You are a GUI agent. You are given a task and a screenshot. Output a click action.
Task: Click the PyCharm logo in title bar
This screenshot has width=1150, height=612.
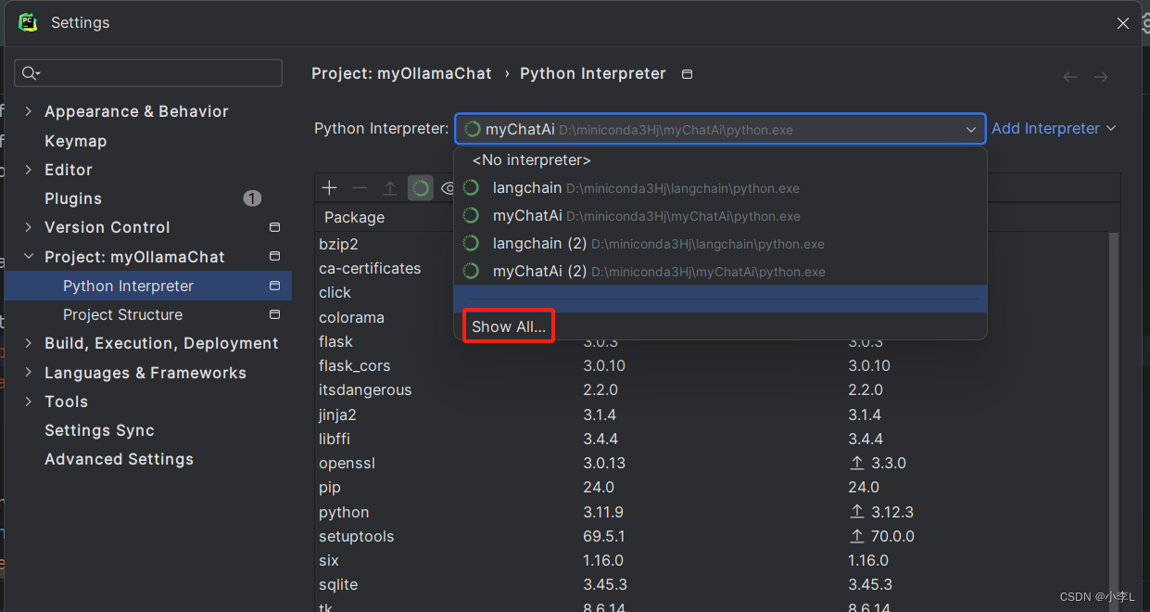tap(27, 22)
